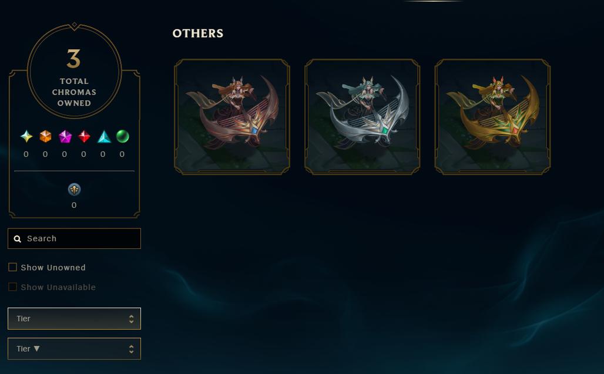Viewport: 604px width, 374px height.
Task: Click the green sphere gem icon
Action: (x=122, y=136)
